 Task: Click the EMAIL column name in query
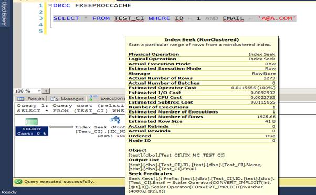233,18
